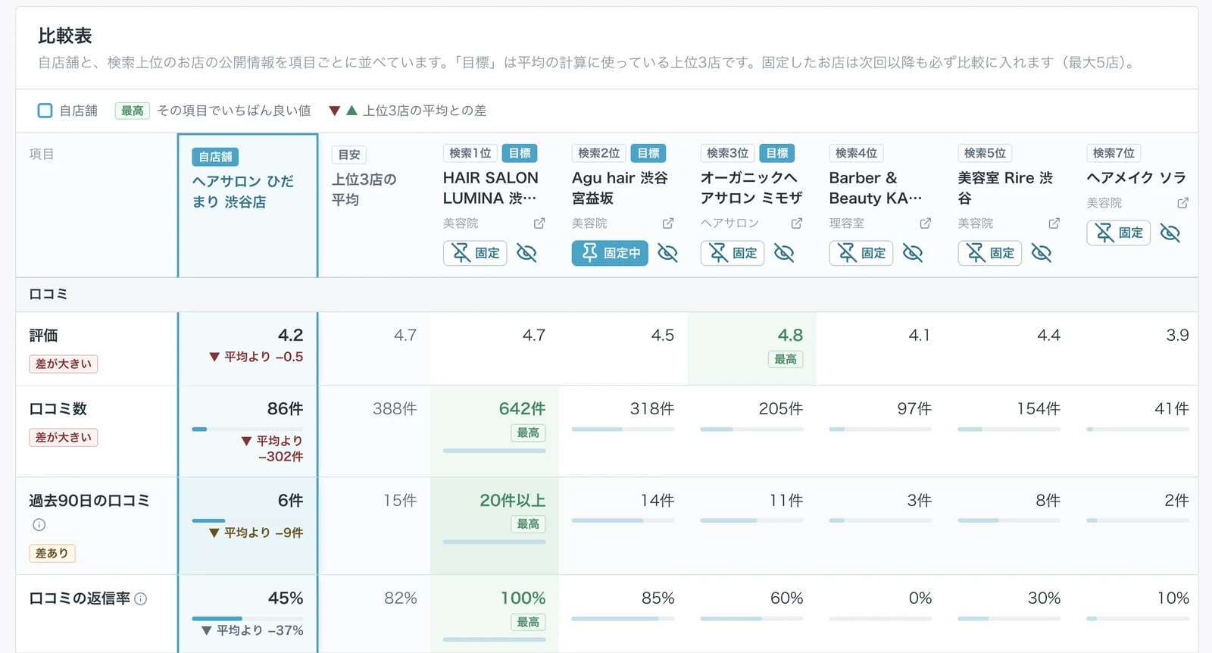Click the 評価 row label

[x=43, y=336]
